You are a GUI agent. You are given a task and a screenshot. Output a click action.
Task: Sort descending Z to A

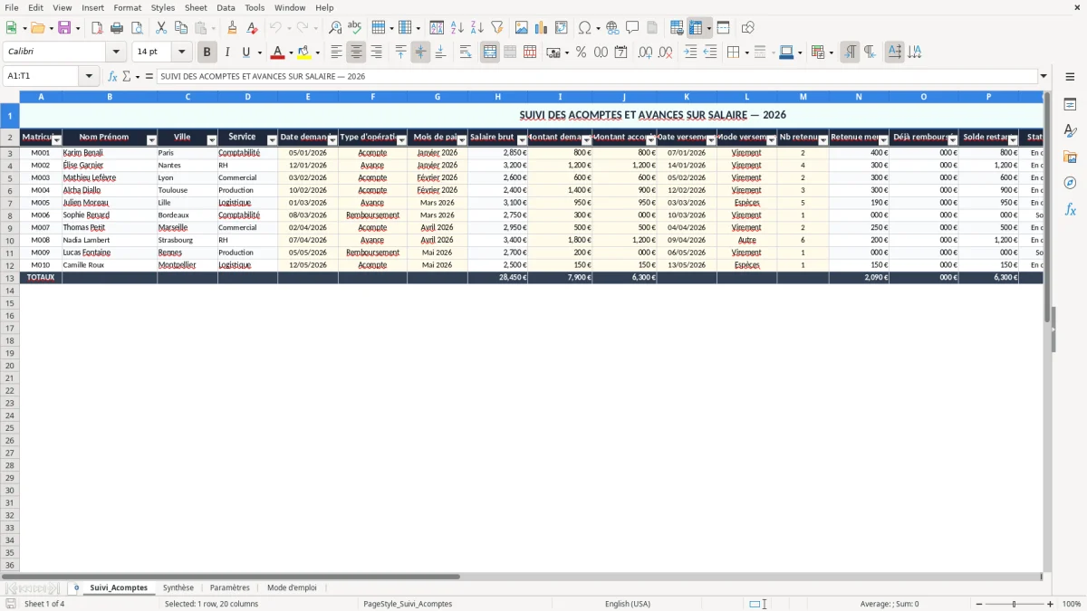point(477,28)
